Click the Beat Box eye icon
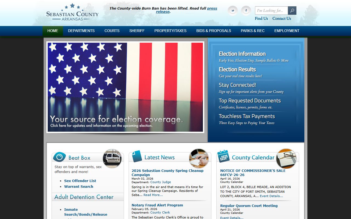This screenshot has width=351, height=219. click(59, 157)
